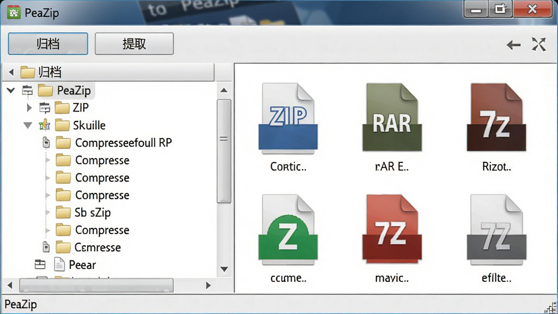Image resolution: width=558 pixels, height=314 pixels.
Task: Select the Sb sZip tree row
Action: click(93, 213)
